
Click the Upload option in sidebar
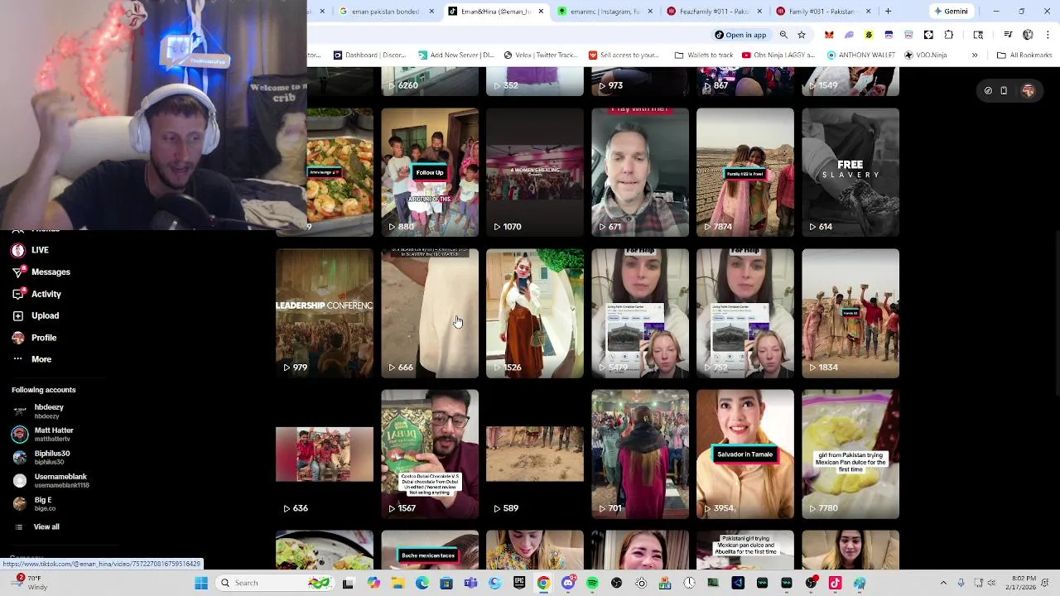[36, 315]
